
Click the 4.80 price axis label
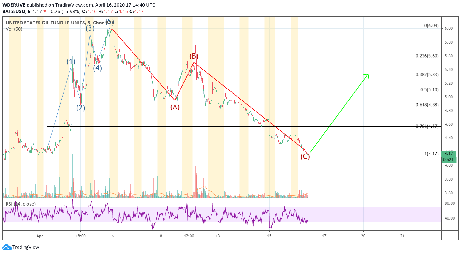(449, 111)
